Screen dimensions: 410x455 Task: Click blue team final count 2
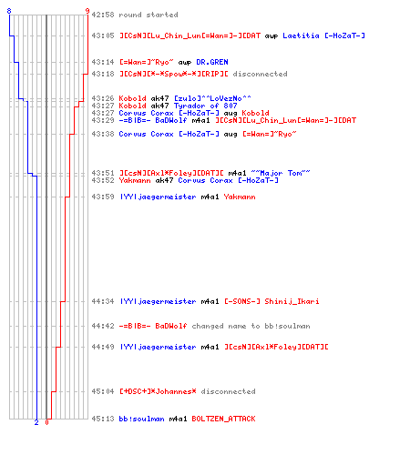pyautogui.click(x=36, y=422)
